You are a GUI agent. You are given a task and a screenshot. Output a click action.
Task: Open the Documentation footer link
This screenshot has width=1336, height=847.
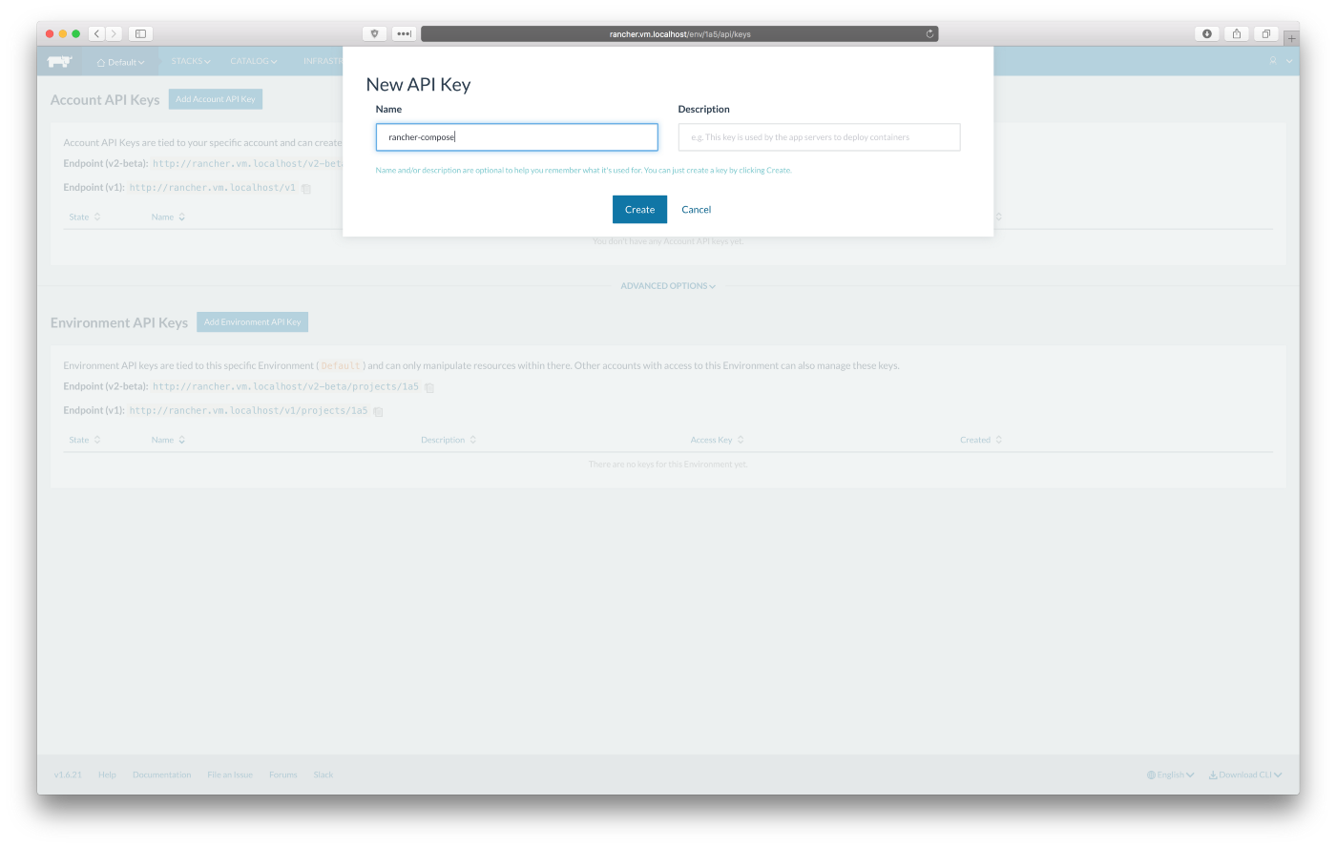(161, 775)
